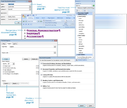The width and height of the screenshot is (127, 108).
Task: Promote to Heading 1 double-arrow icon
Action: point(24,21)
